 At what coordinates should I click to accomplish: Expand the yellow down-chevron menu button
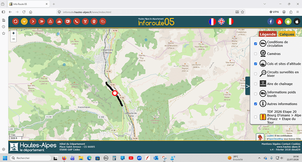click(x=24, y=21)
